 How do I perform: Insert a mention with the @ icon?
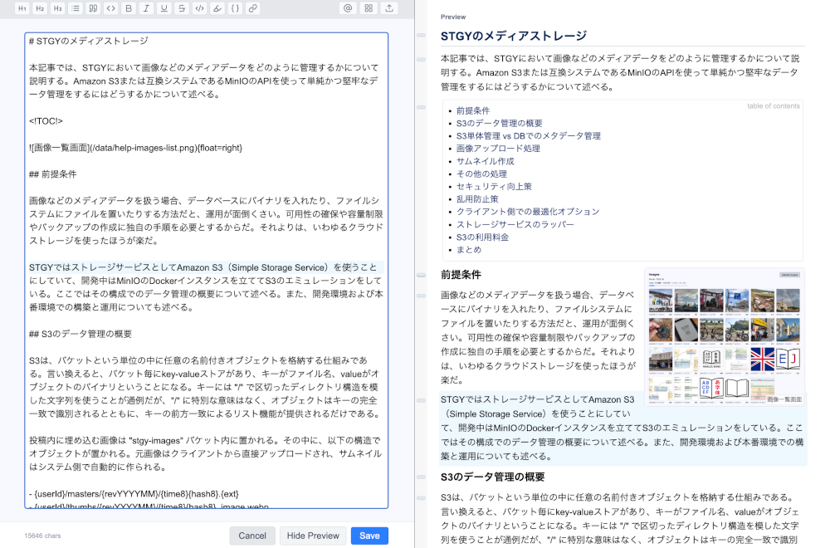(348, 8)
